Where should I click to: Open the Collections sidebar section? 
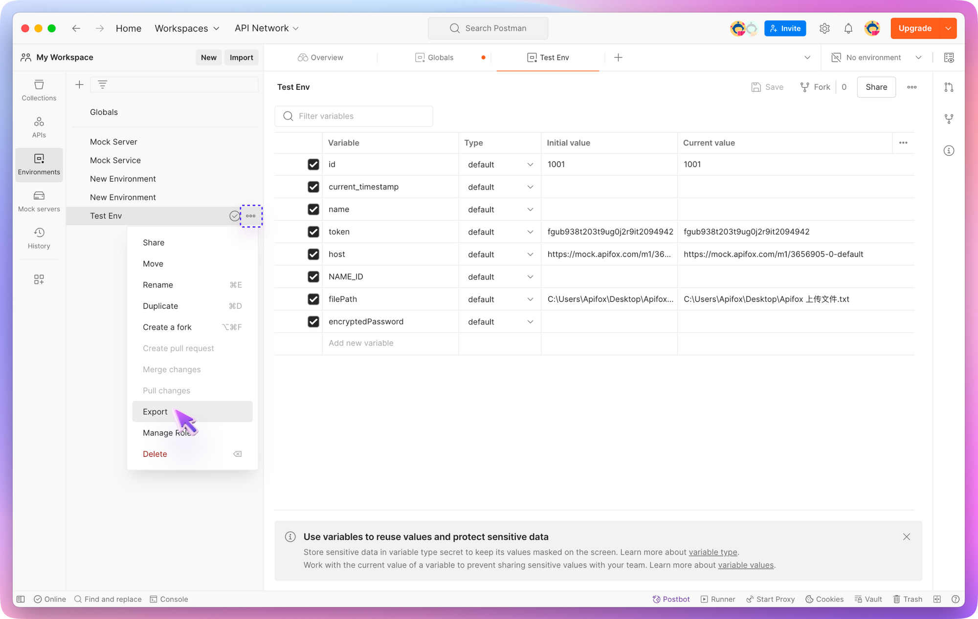point(39,90)
